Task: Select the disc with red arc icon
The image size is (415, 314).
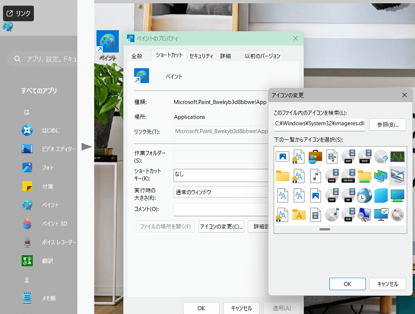Action: tap(398, 215)
